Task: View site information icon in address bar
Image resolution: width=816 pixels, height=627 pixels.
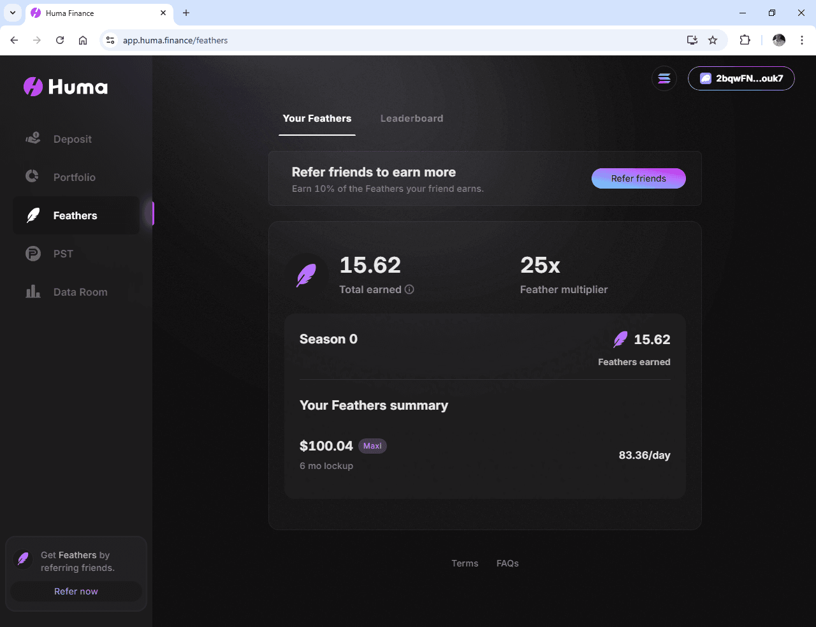Action: tap(110, 40)
